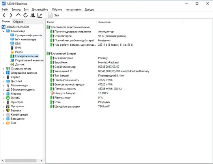Expand the Дисплей node

coord(4,81)
